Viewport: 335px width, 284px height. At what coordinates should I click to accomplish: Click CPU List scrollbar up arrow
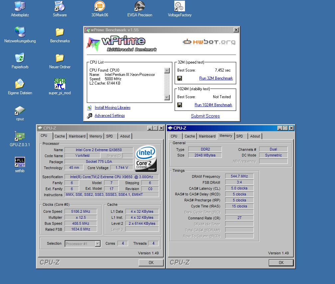pyautogui.click(x=167, y=70)
